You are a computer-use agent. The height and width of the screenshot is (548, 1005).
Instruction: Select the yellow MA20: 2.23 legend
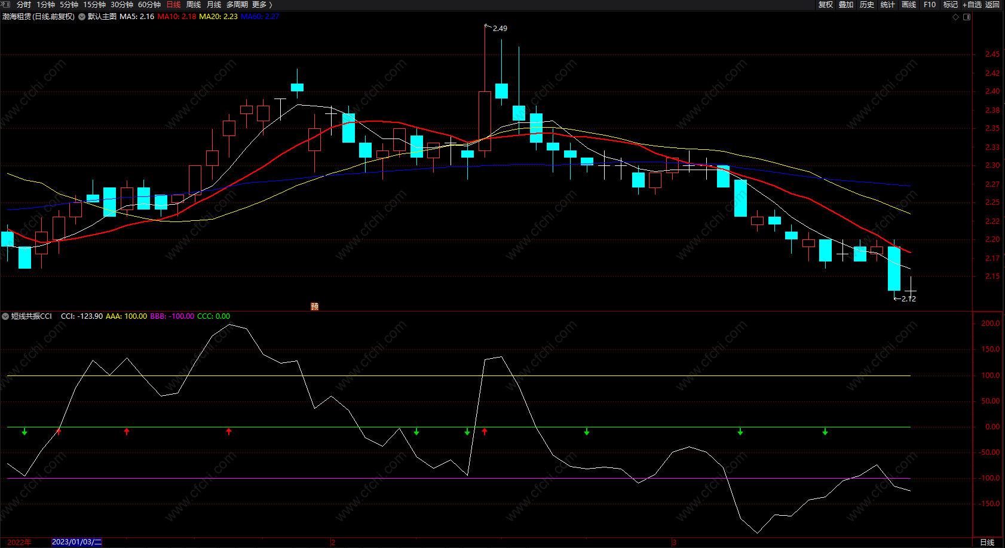point(218,17)
